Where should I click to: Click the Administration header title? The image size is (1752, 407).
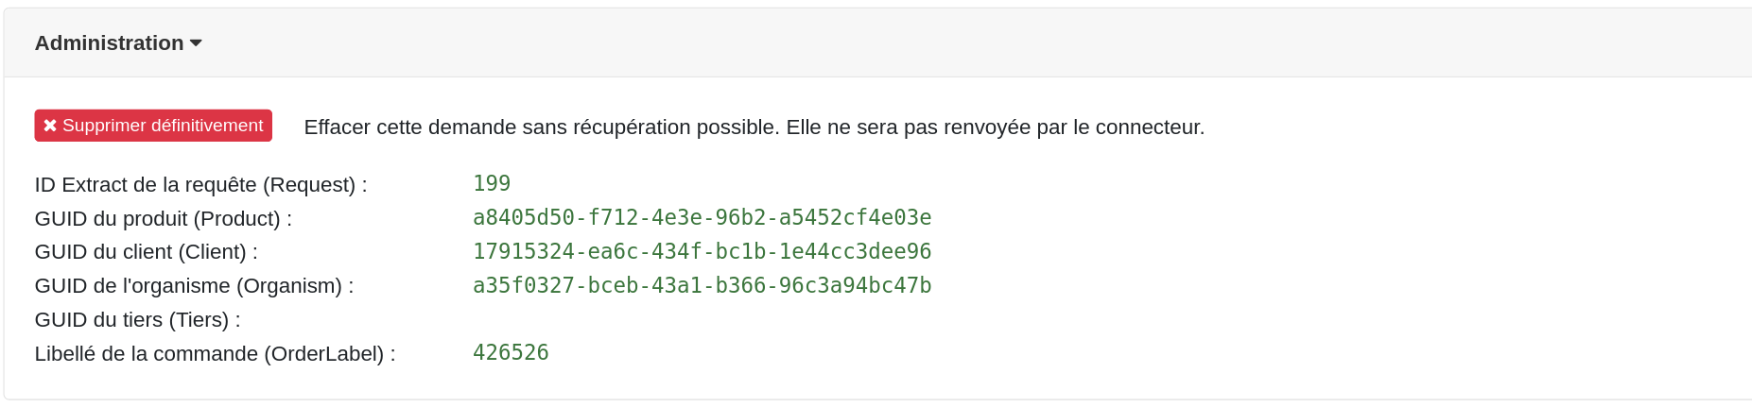tap(109, 43)
